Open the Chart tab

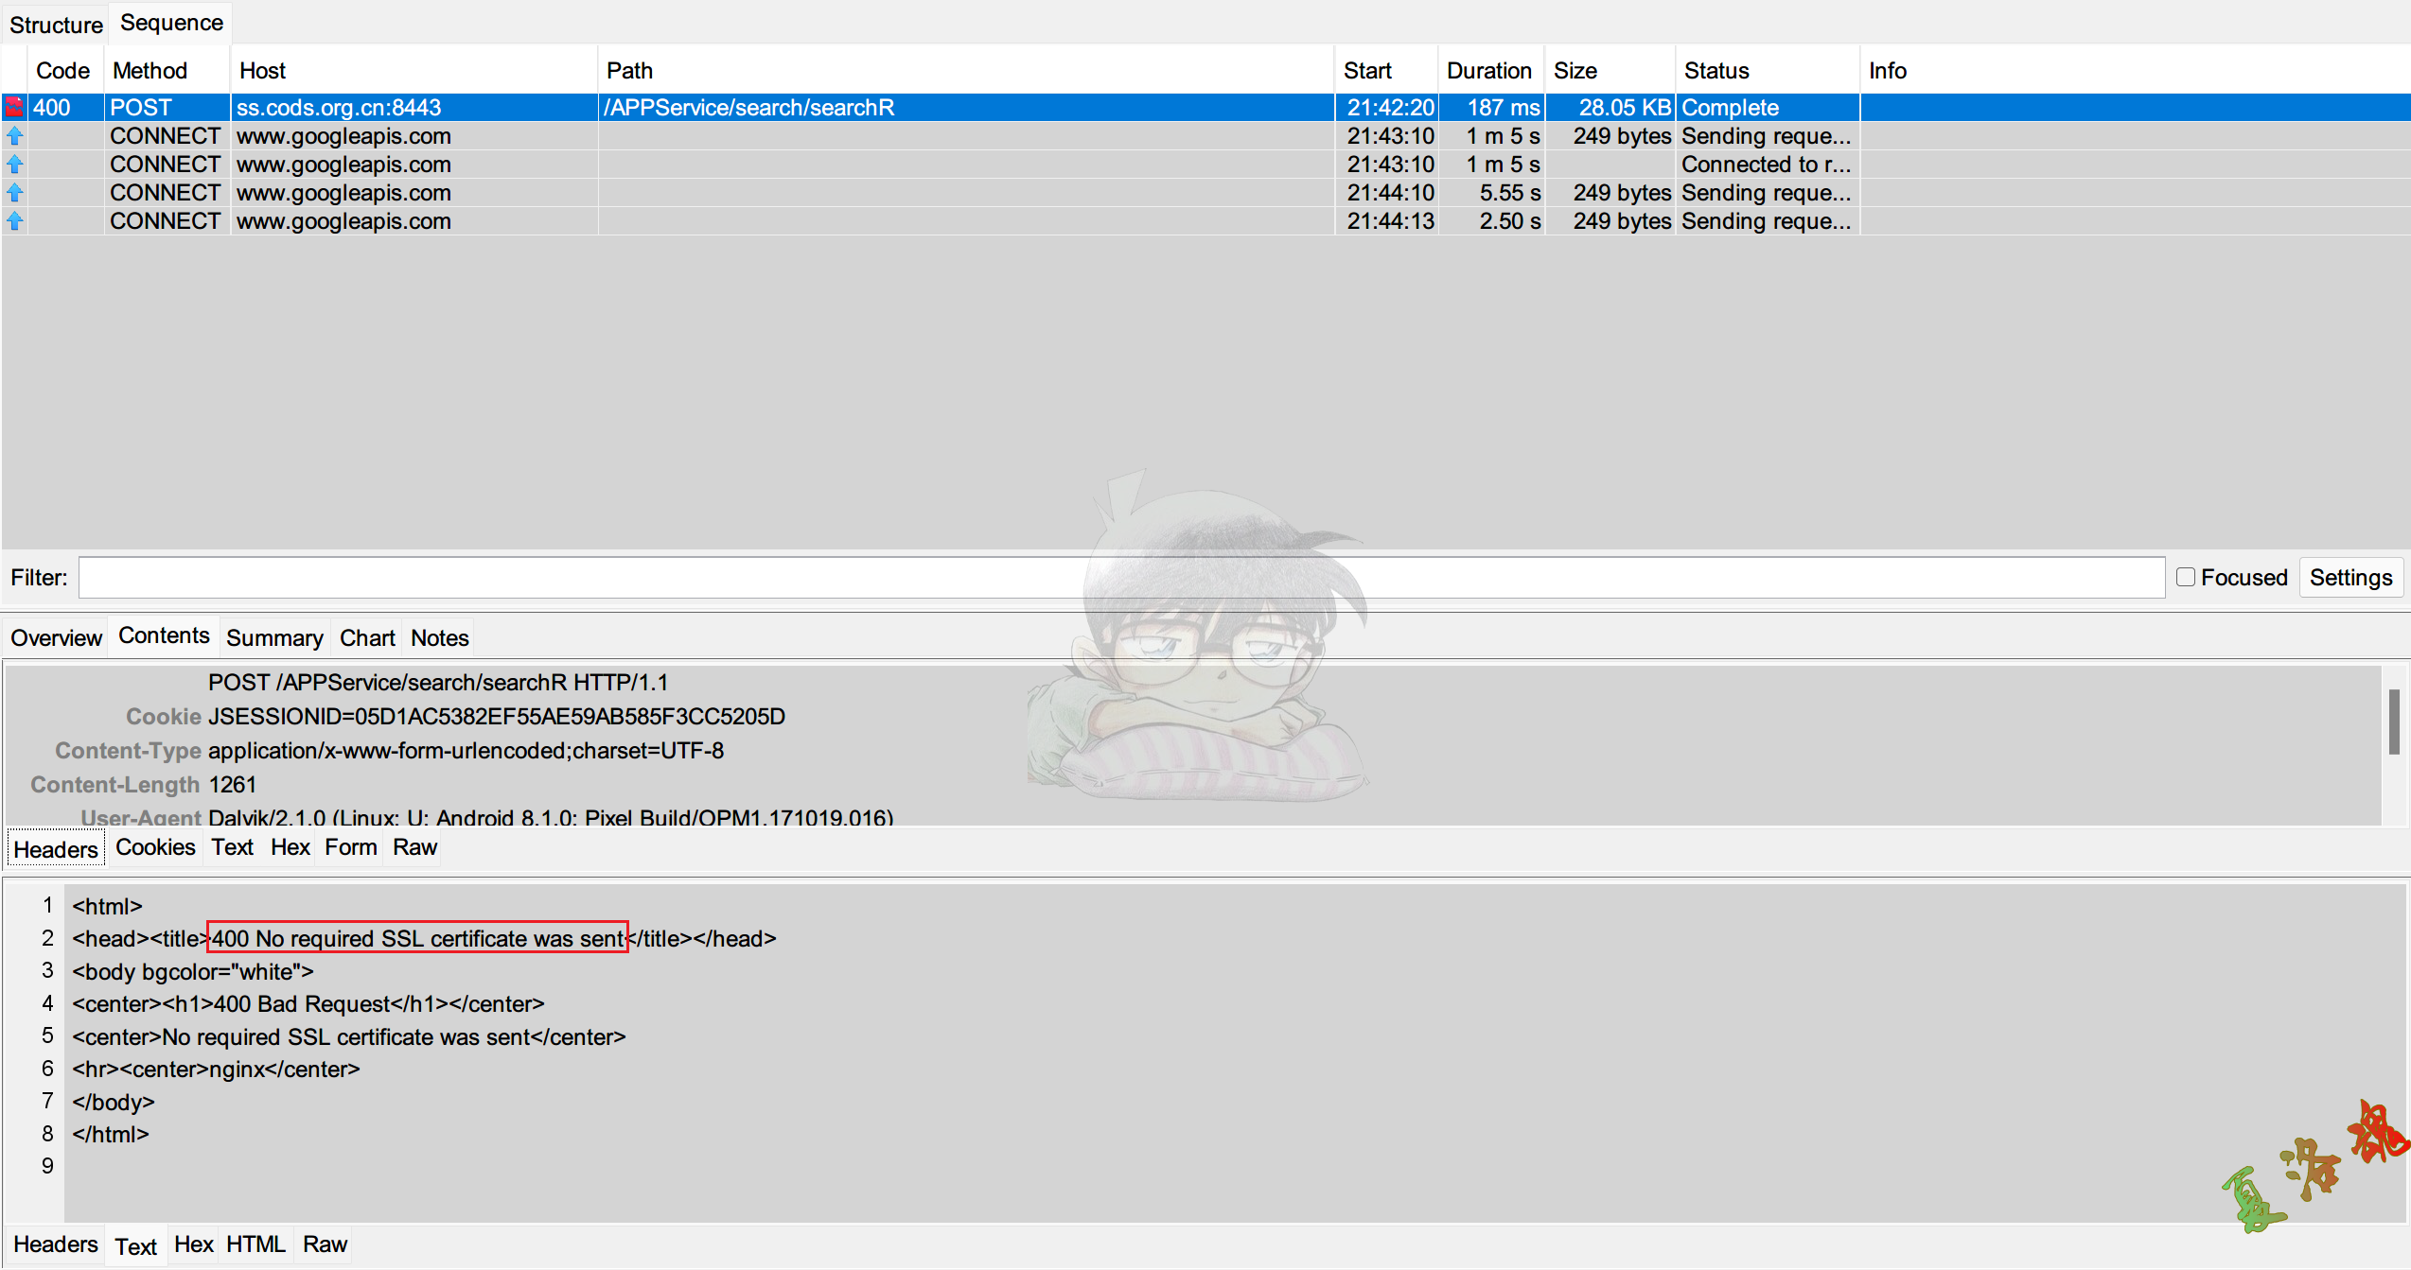(x=367, y=638)
